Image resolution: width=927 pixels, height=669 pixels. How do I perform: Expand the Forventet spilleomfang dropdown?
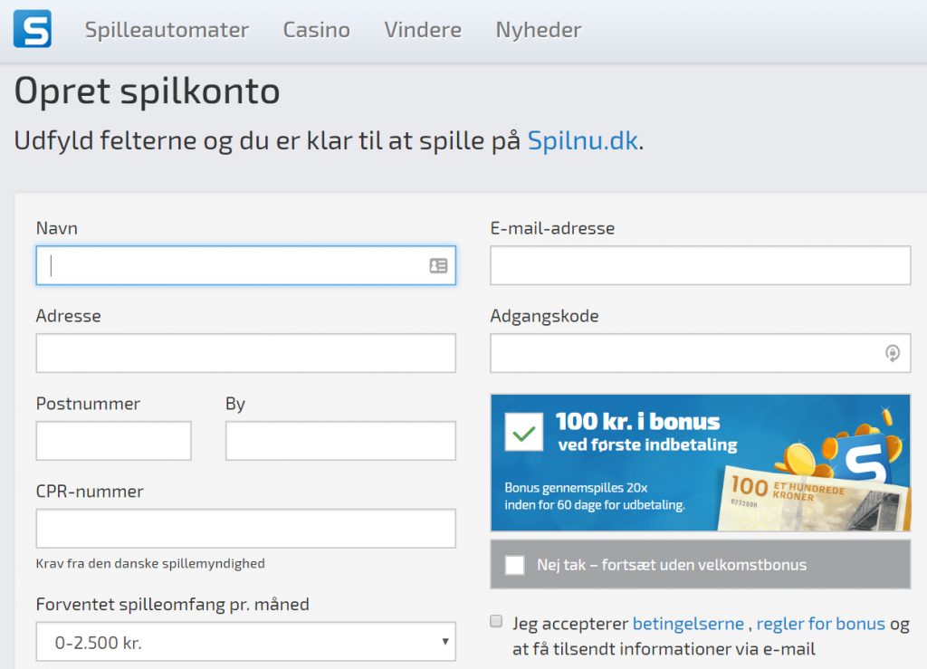click(246, 641)
